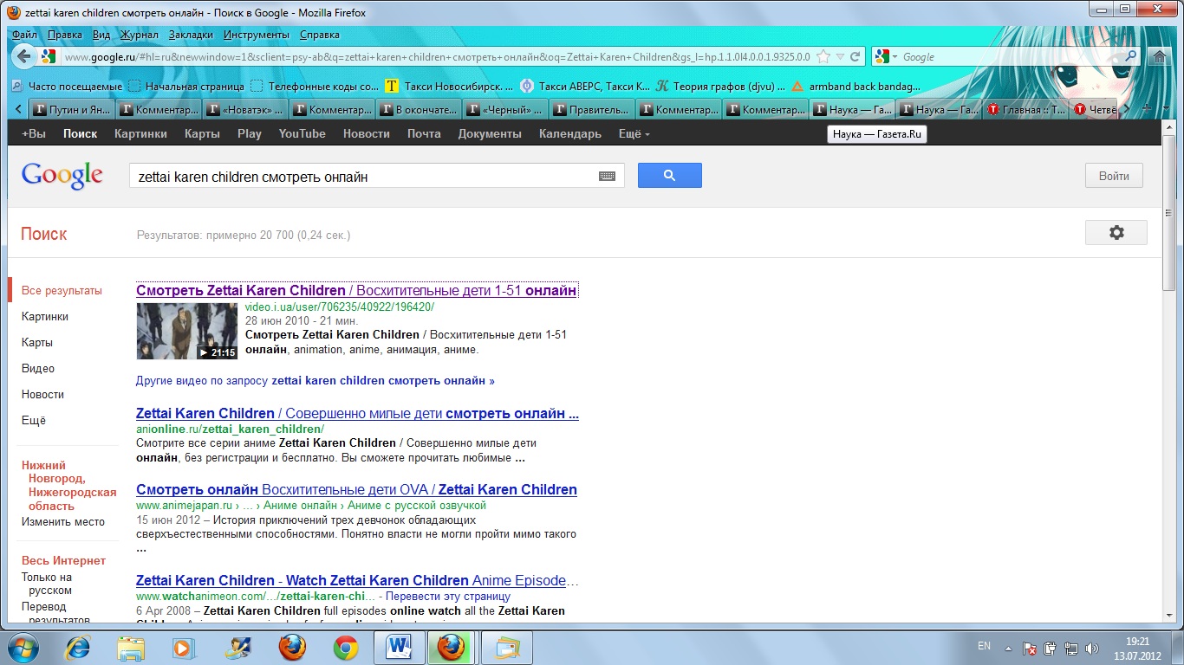The height and width of the screenshot is (665, 1184).
Task: Launch Google Chrome from taskbar
Action: (346, 648)
